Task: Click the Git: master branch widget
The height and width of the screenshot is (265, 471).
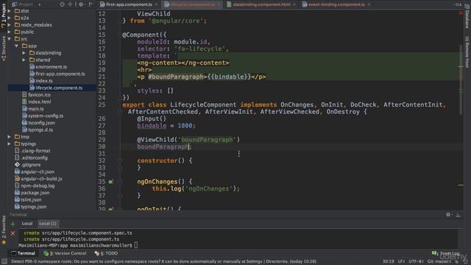Action: (439, 261)
